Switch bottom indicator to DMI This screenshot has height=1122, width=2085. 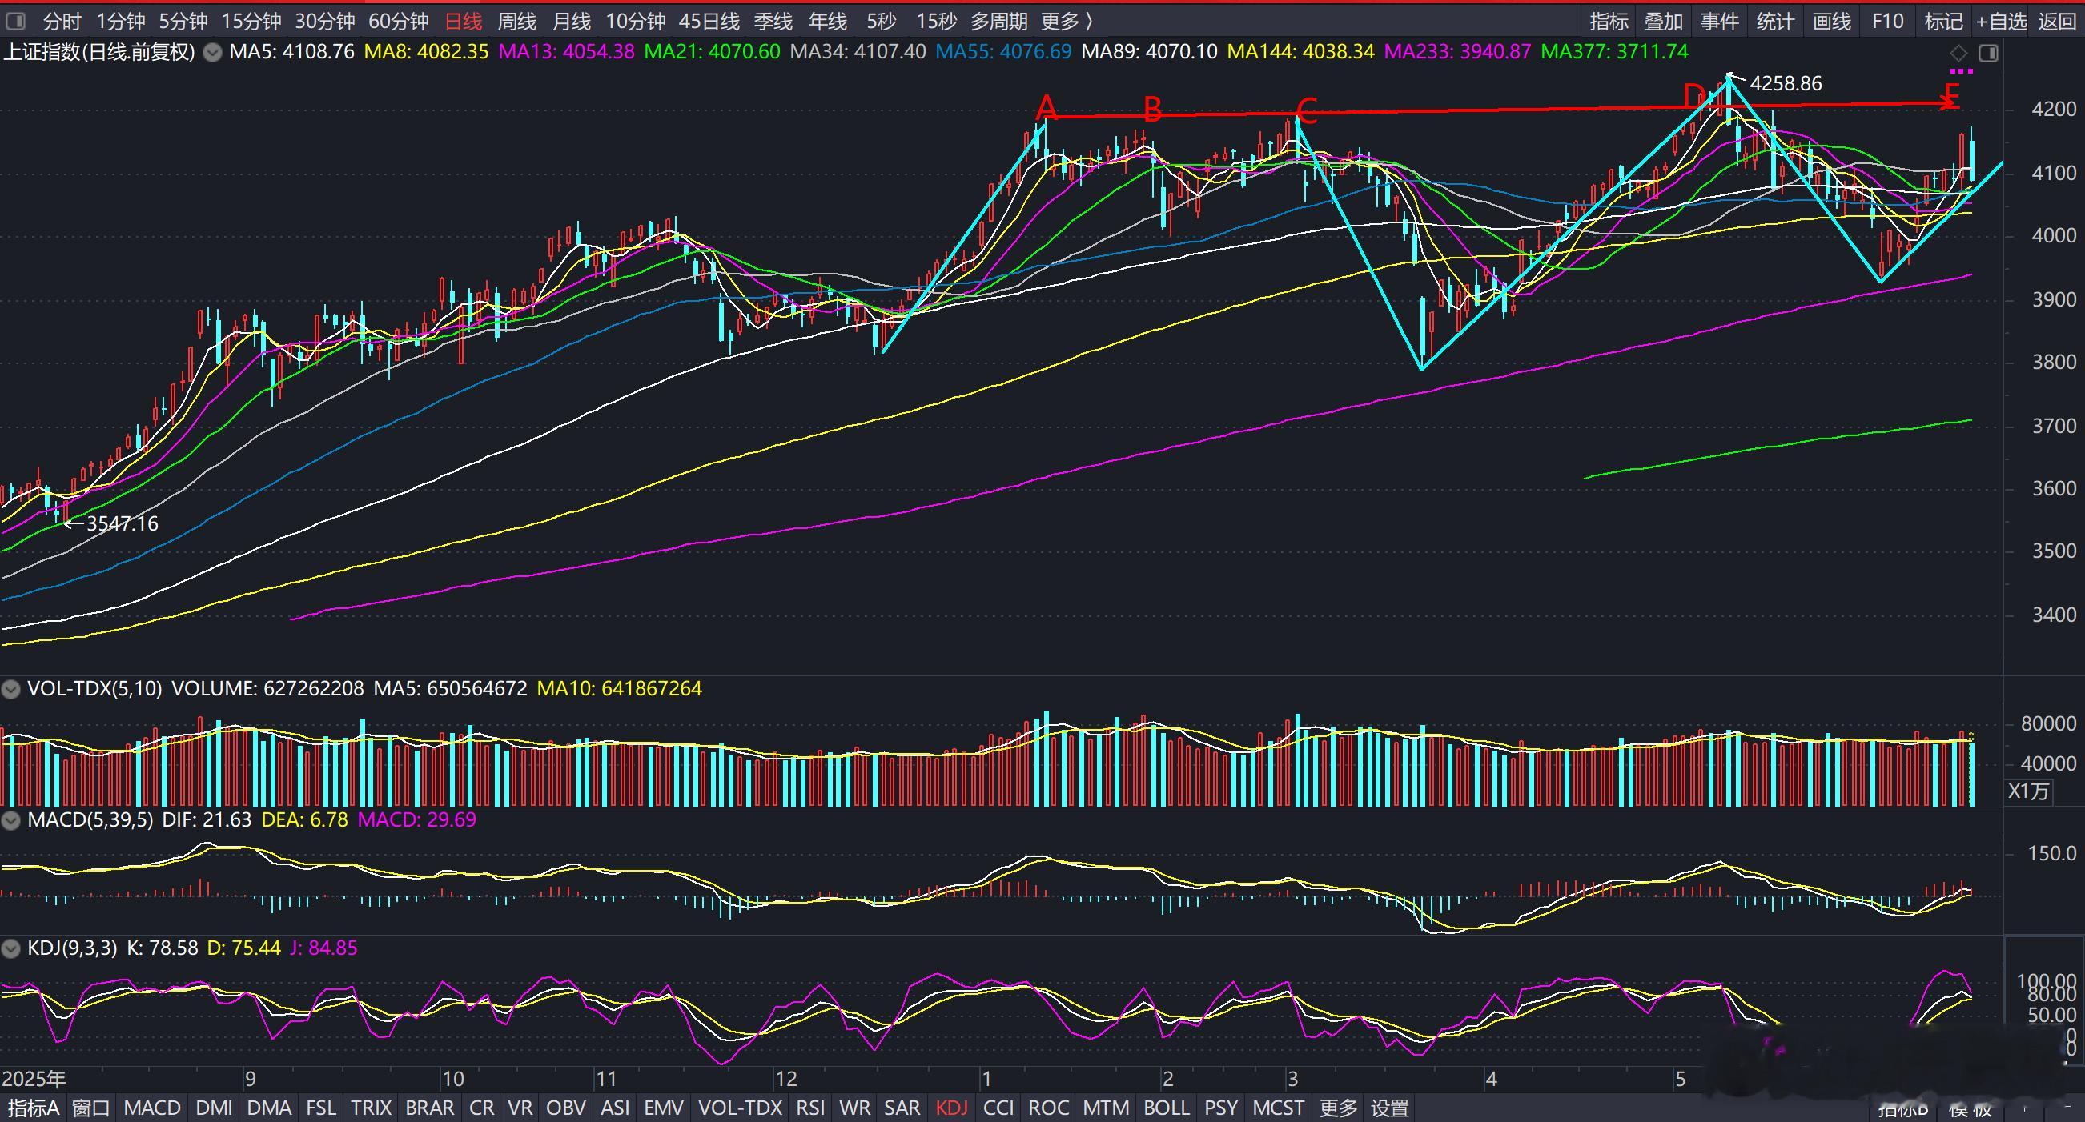(x=214, y=1108)
